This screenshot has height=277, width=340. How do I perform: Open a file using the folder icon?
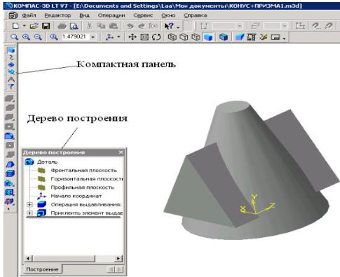point(34,26)
